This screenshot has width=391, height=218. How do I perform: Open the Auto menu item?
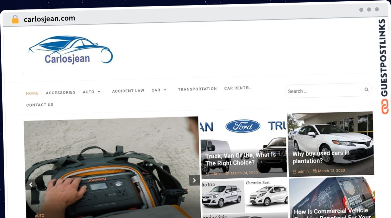tap(89, 92)
